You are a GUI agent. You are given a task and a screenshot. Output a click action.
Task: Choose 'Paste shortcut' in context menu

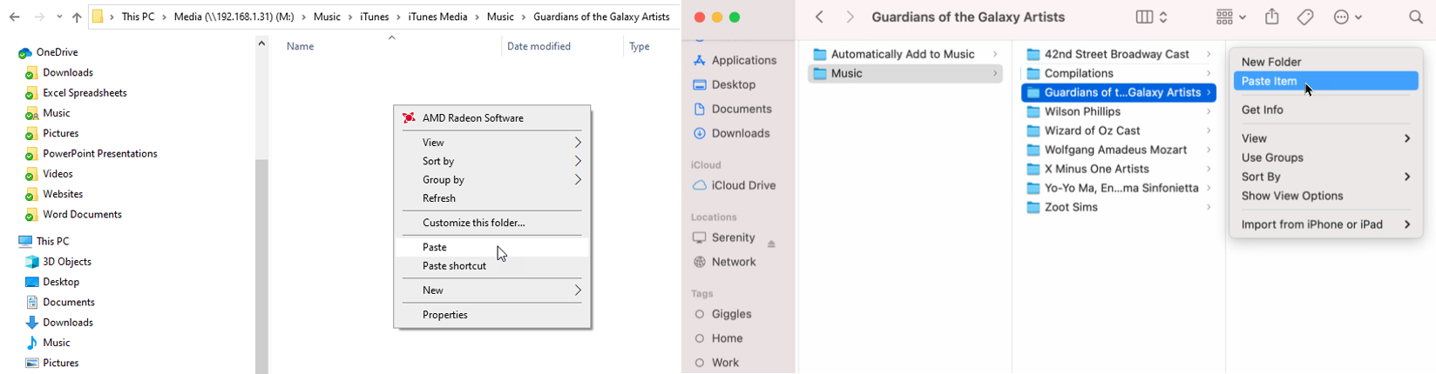[492, 266]
